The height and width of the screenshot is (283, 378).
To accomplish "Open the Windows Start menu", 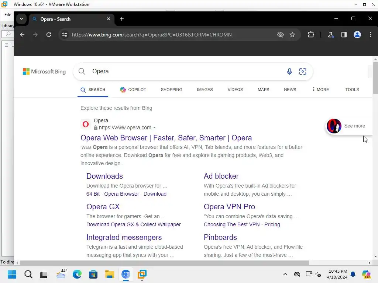I will tap(12, 274).
